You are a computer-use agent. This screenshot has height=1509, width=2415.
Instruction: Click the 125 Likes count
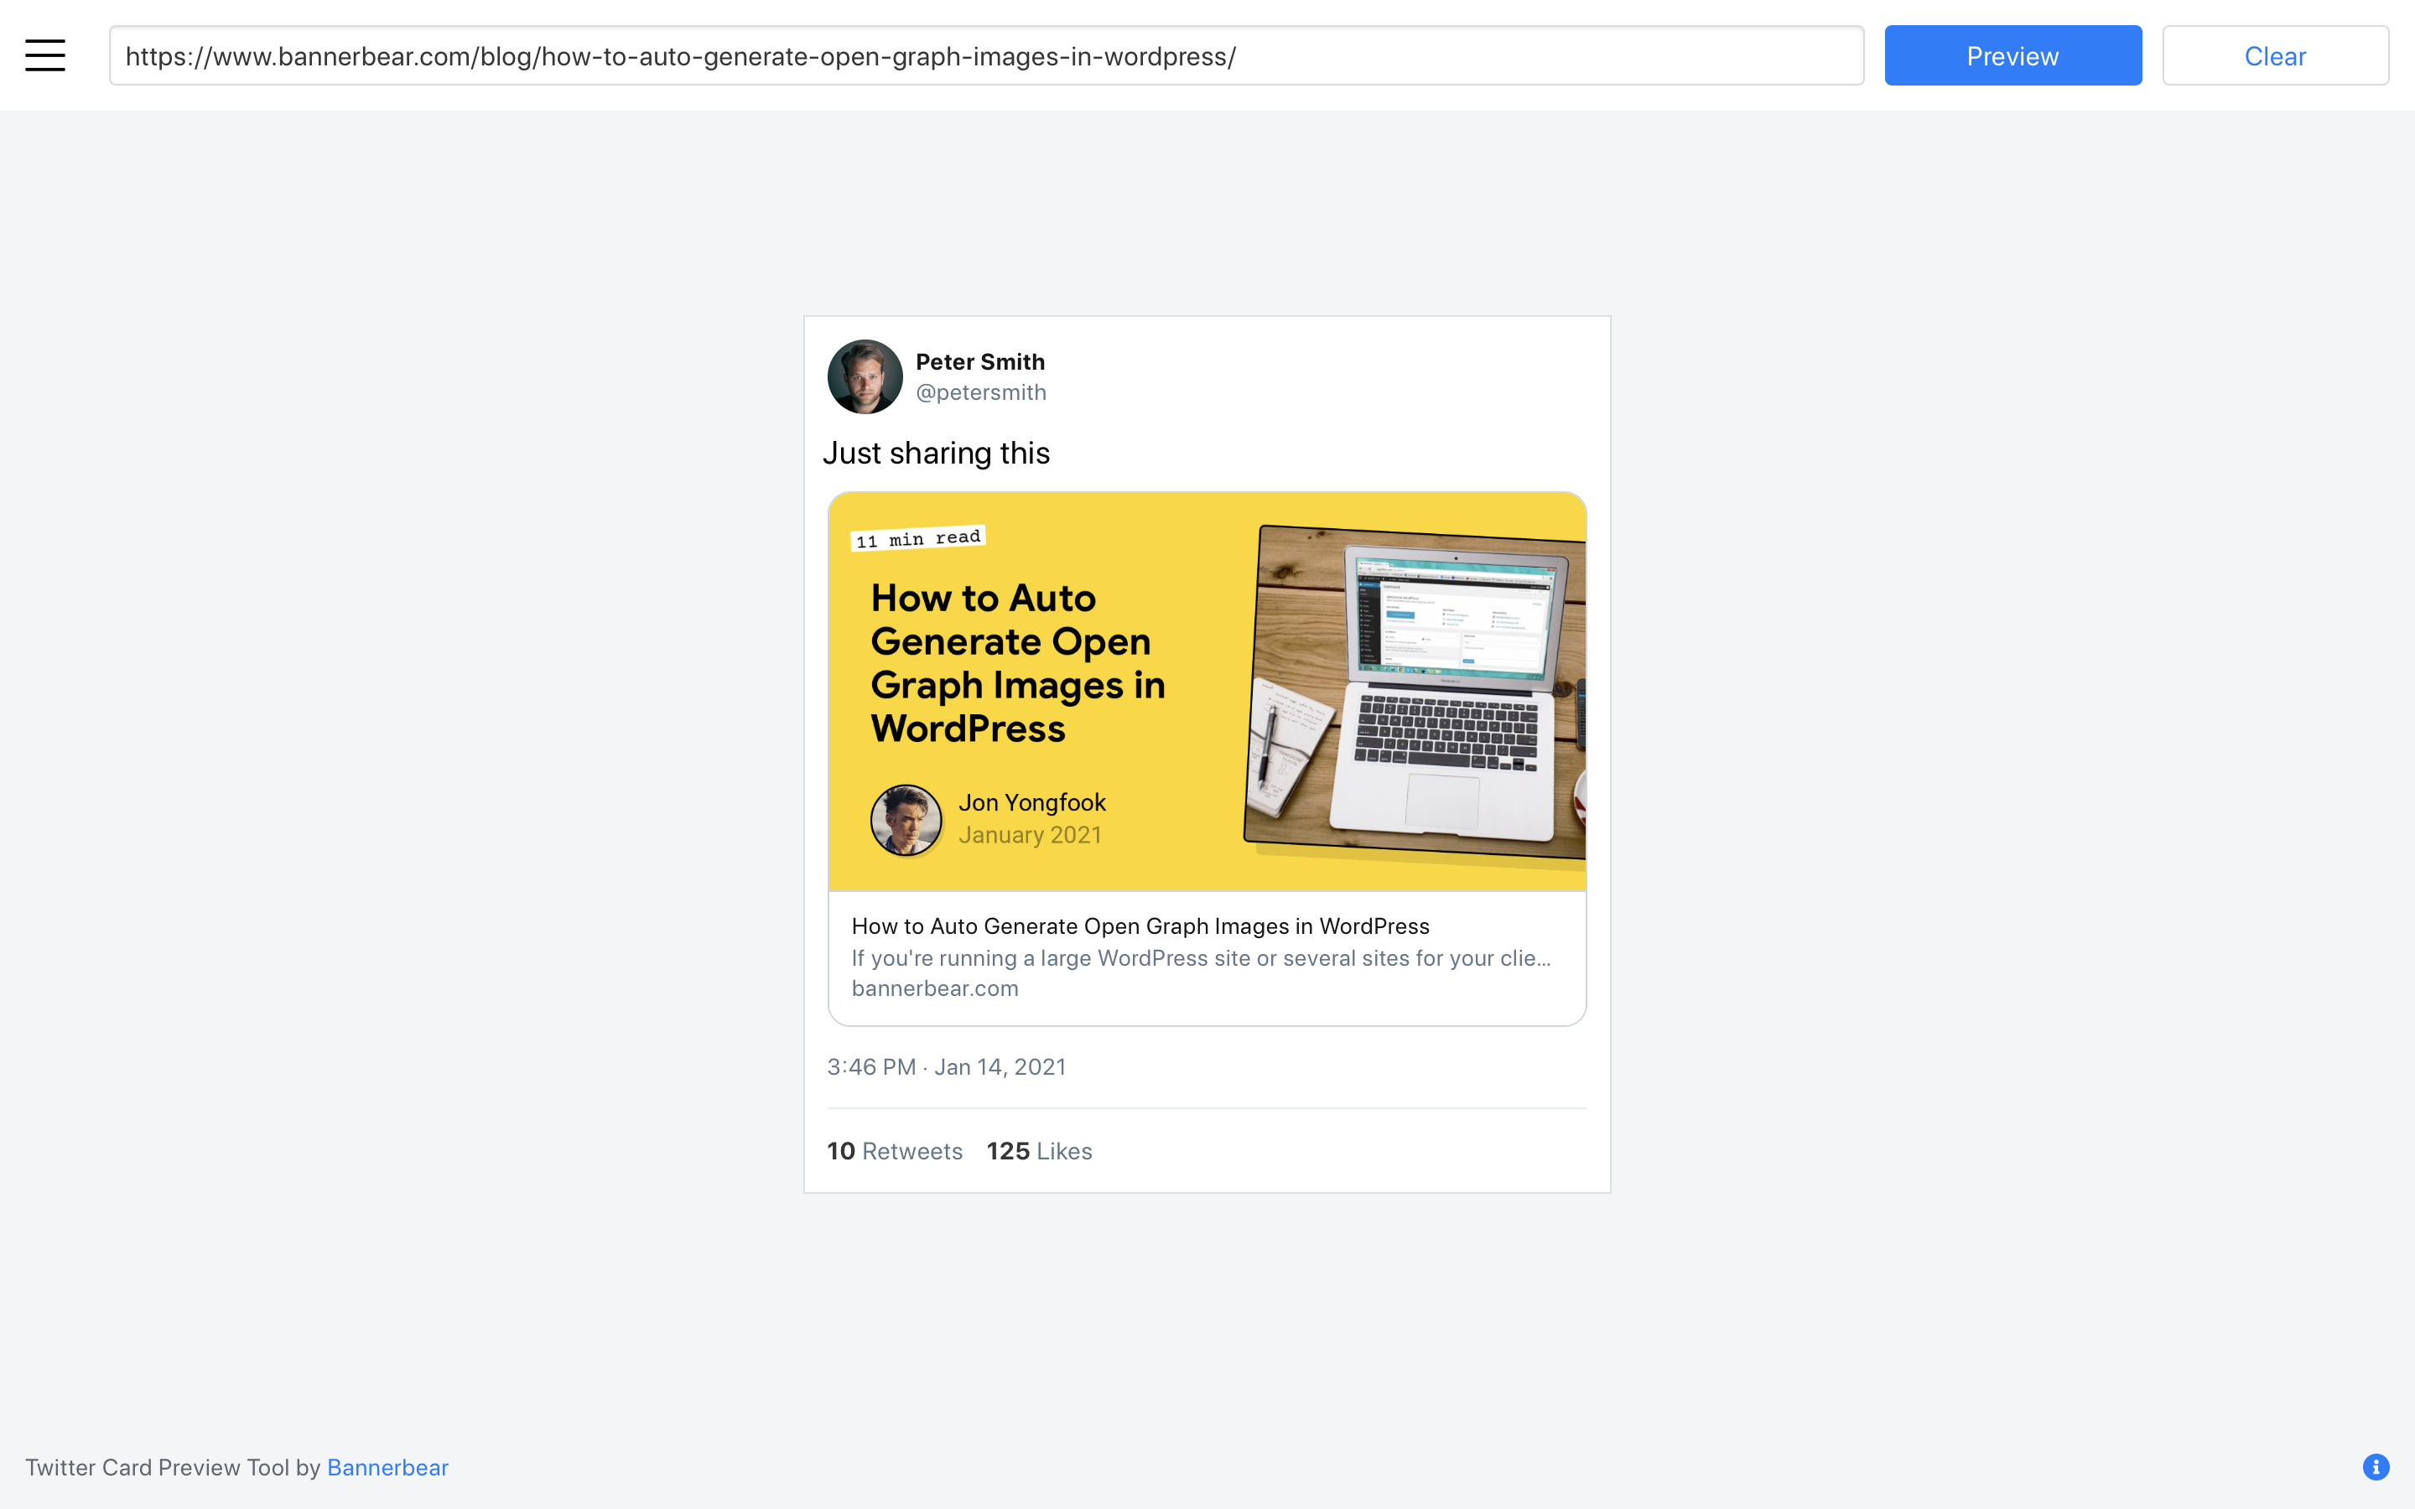[1039, 1151]
